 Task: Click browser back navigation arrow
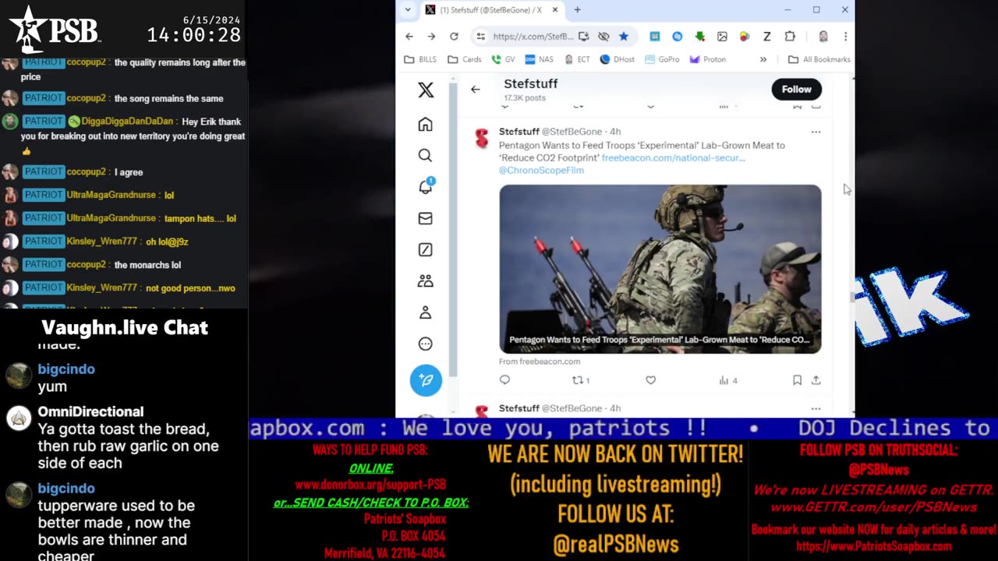409,37
